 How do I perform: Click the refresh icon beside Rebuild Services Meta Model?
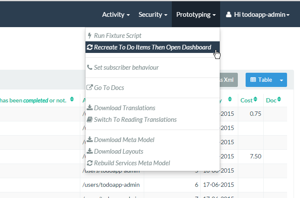tap(90, 163)
